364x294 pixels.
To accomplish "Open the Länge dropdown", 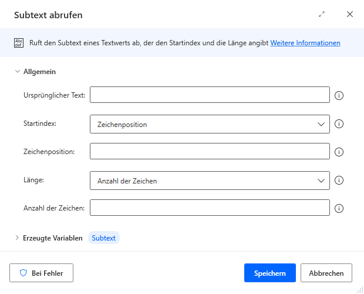I will click(x=210, y=181).
